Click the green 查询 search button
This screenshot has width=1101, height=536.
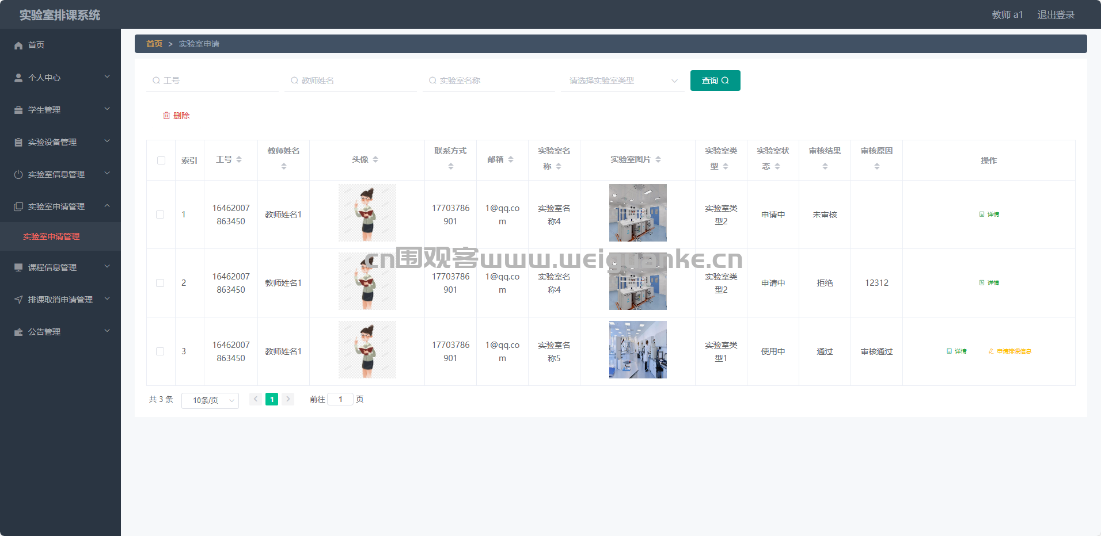click(x=715, y=81)
